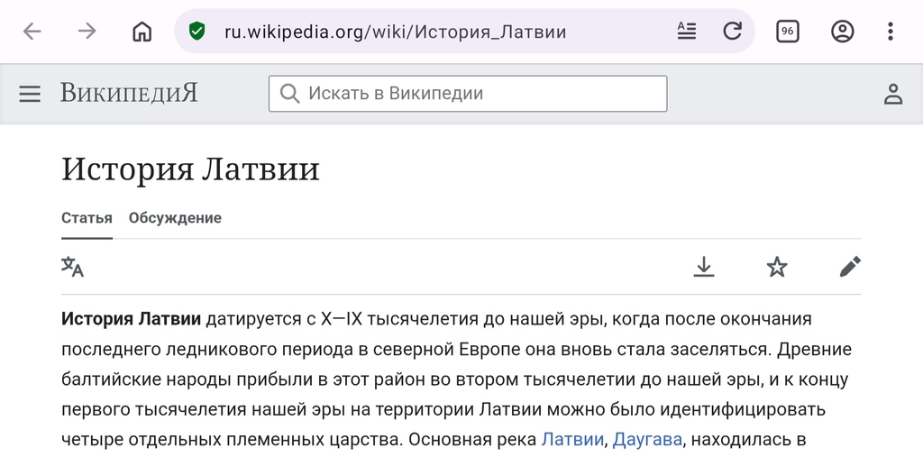Open the Даугава link
The image size is (923, 457).
(x=647, y=439)
